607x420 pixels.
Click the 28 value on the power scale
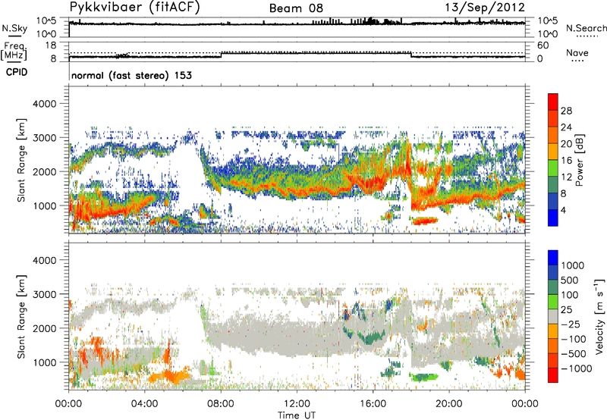(x=566, y=111)
